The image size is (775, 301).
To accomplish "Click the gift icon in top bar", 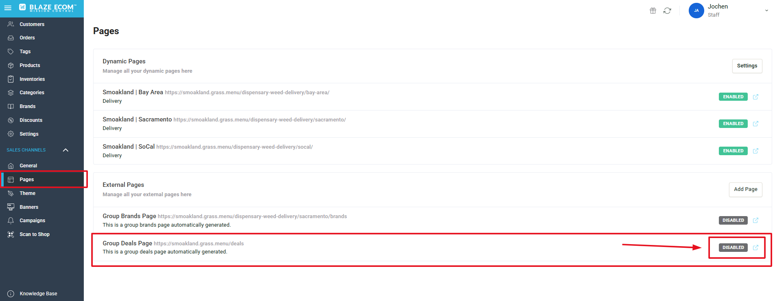I will [x=653, y=11].
